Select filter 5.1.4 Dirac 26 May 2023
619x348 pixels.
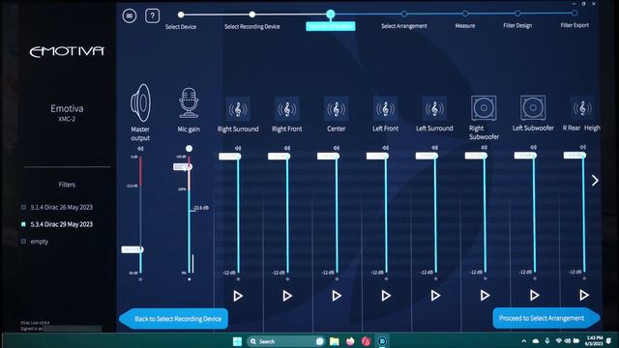click(61, 207)
